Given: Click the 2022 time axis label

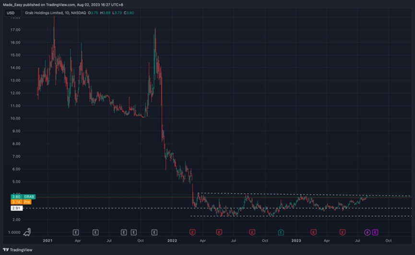Looking at the screenshot, I should [x=172, y=241].
